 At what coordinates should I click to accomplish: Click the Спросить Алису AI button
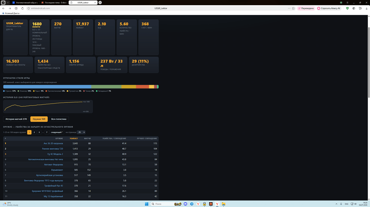point(329,8)
